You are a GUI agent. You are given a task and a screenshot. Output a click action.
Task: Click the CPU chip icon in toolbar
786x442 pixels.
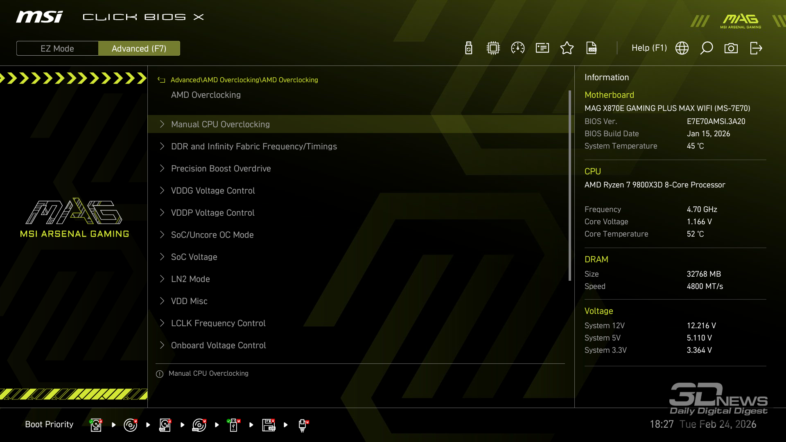[493, 48]
